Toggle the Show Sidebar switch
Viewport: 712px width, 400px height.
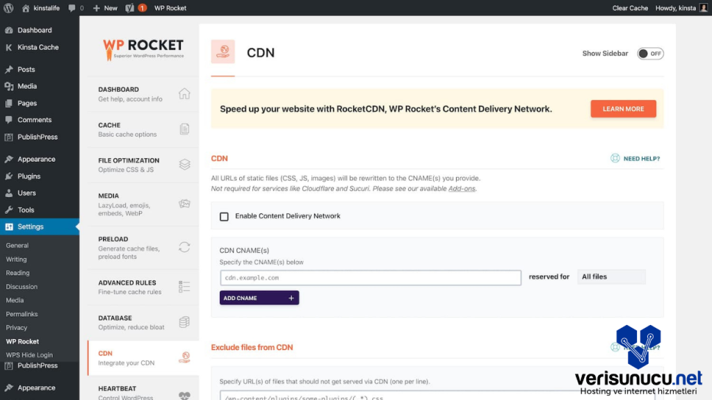(650, 53)
